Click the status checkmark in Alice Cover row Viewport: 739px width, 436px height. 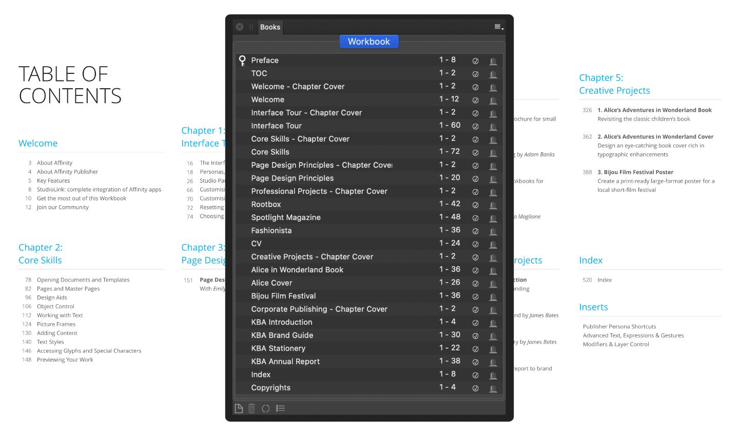coord(475,283)
